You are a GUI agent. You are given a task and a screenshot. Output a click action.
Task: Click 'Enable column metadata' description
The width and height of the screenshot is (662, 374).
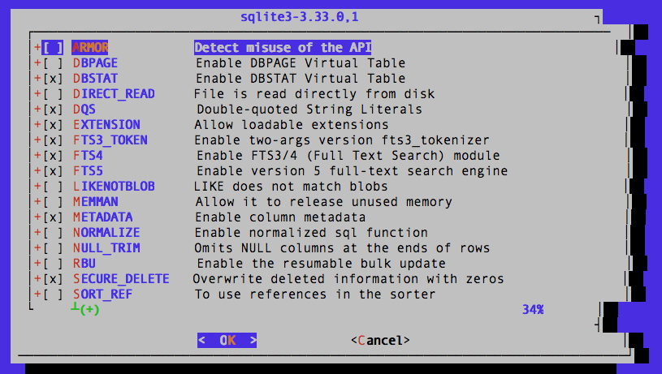pyautogui.click(x=280, y=217)
